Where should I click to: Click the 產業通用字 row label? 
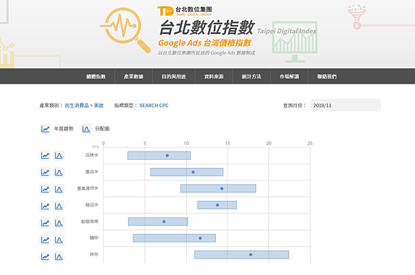(x=88, y=189)
